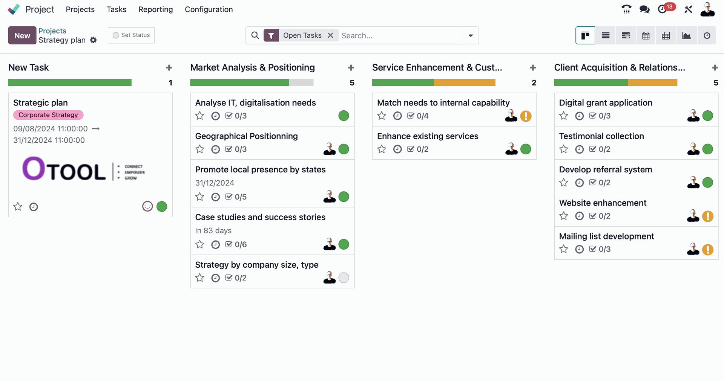Star the Strategic plan task

click(x=17, y=207)
